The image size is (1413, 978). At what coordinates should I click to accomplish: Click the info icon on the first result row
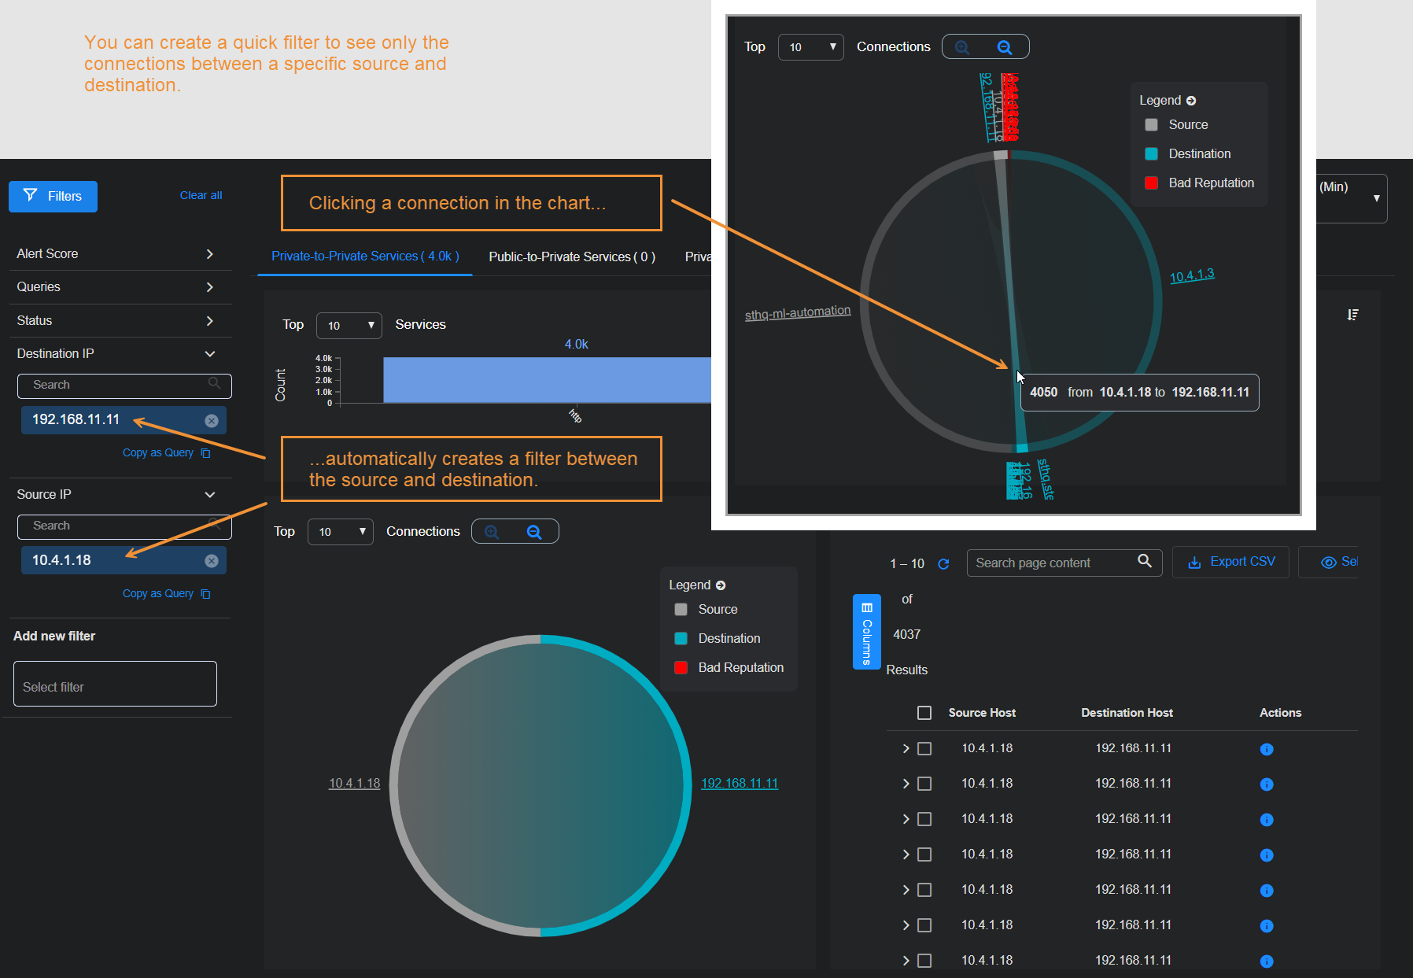click(1267, 749)
